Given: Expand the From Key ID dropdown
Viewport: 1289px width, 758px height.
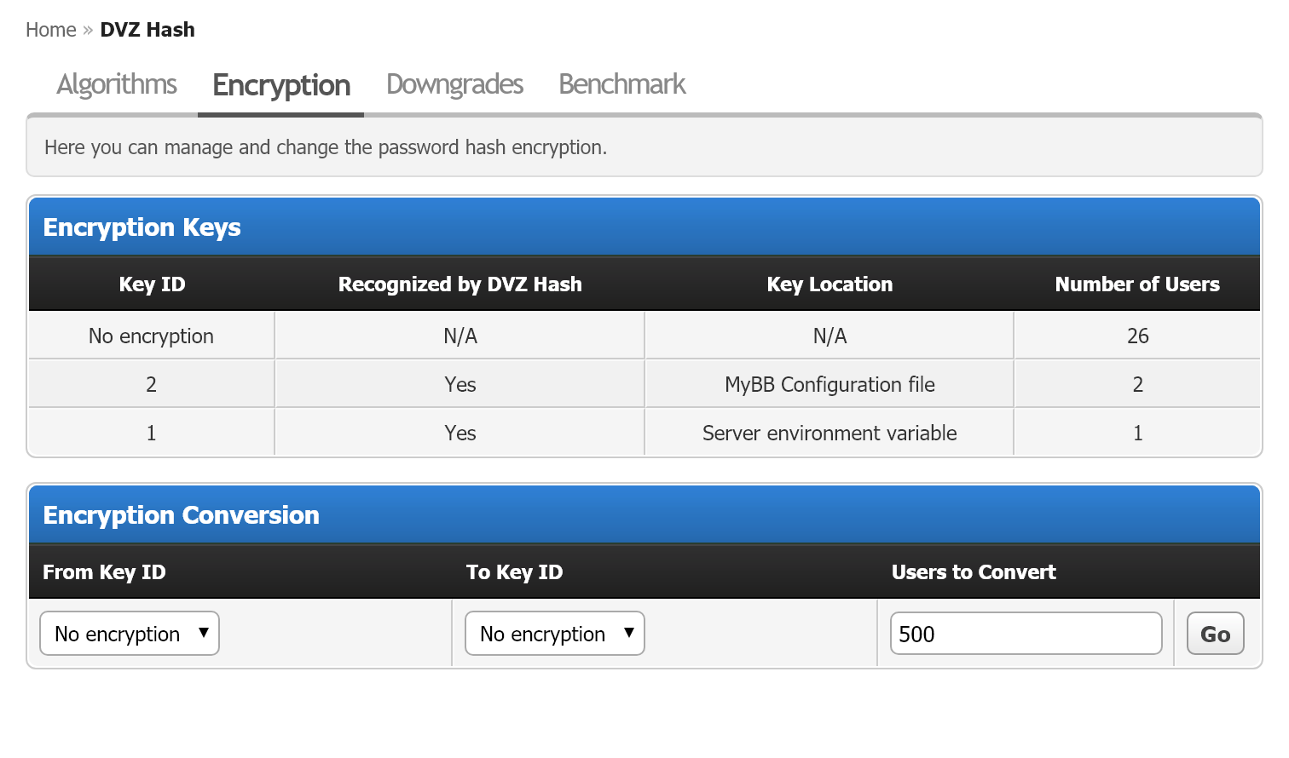Looking at the screenshot, I should pos(130,634).
